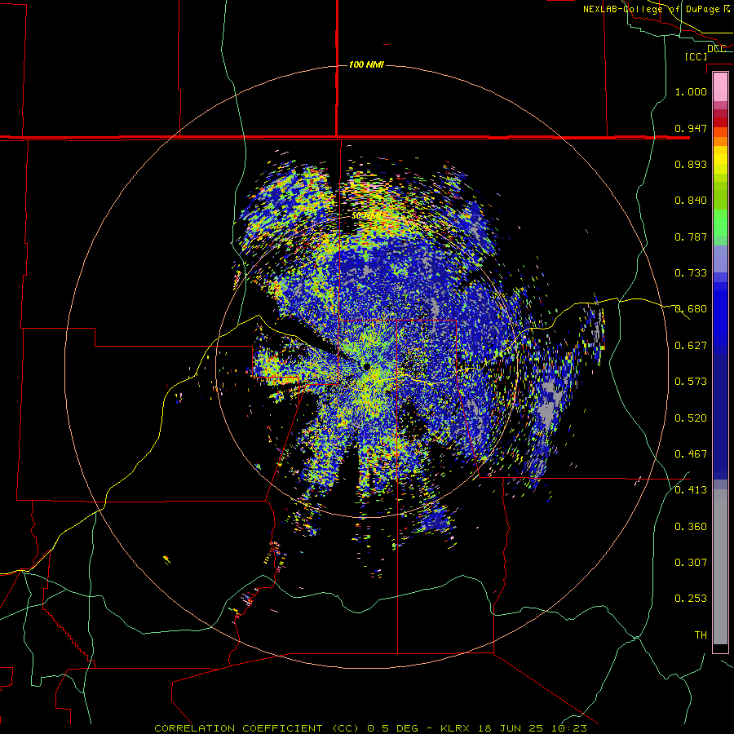This screenshot has width=734, height=734.
Task: Select the 0.467 scale value
Action: point(691,454)
